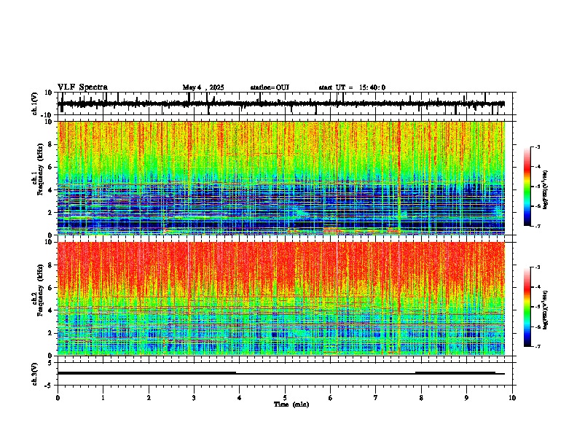Click the "station=OUI" header label
This screenshot has width=577, height=446.
coord(270,87)
